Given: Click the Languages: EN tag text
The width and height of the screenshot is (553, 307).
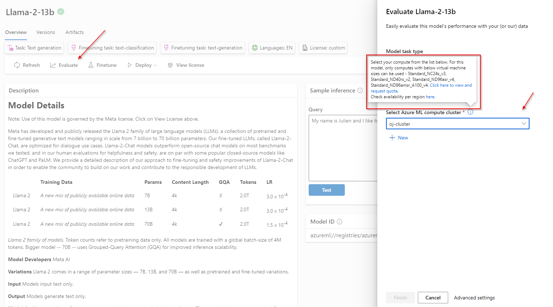Looking at the screenshot, I should [x=276, y=48].
